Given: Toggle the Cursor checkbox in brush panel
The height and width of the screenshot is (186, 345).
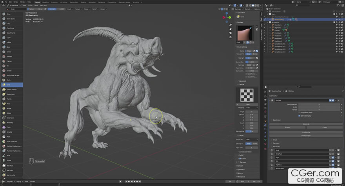Looking at the screenshot, I should (240, 158).
